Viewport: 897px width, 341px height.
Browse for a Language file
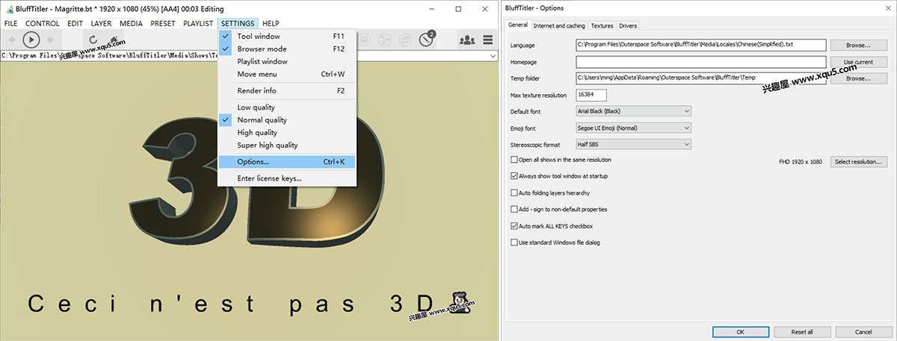pyautogui.click(x=858, y=45)
